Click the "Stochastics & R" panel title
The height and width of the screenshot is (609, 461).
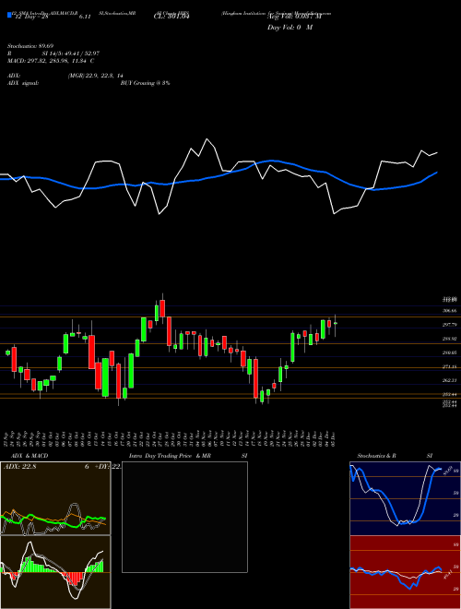coord(377,456)
